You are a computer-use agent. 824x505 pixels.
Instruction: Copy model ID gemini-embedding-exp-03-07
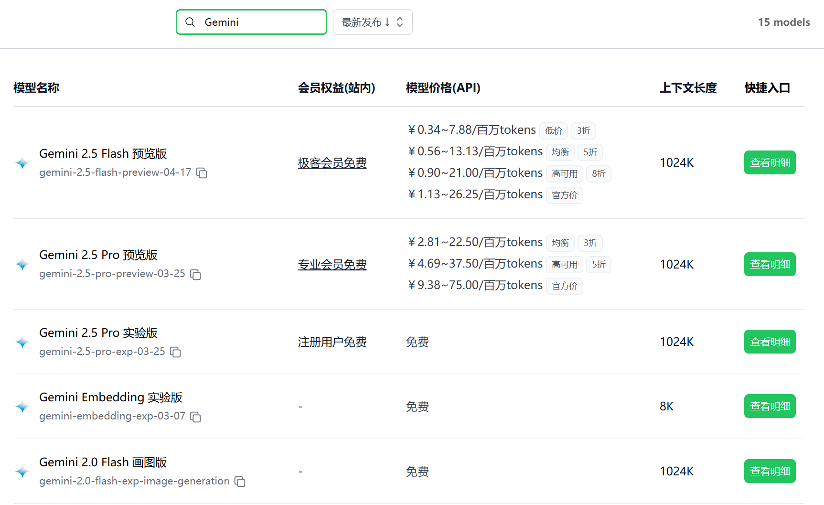[x=195, y=417]
